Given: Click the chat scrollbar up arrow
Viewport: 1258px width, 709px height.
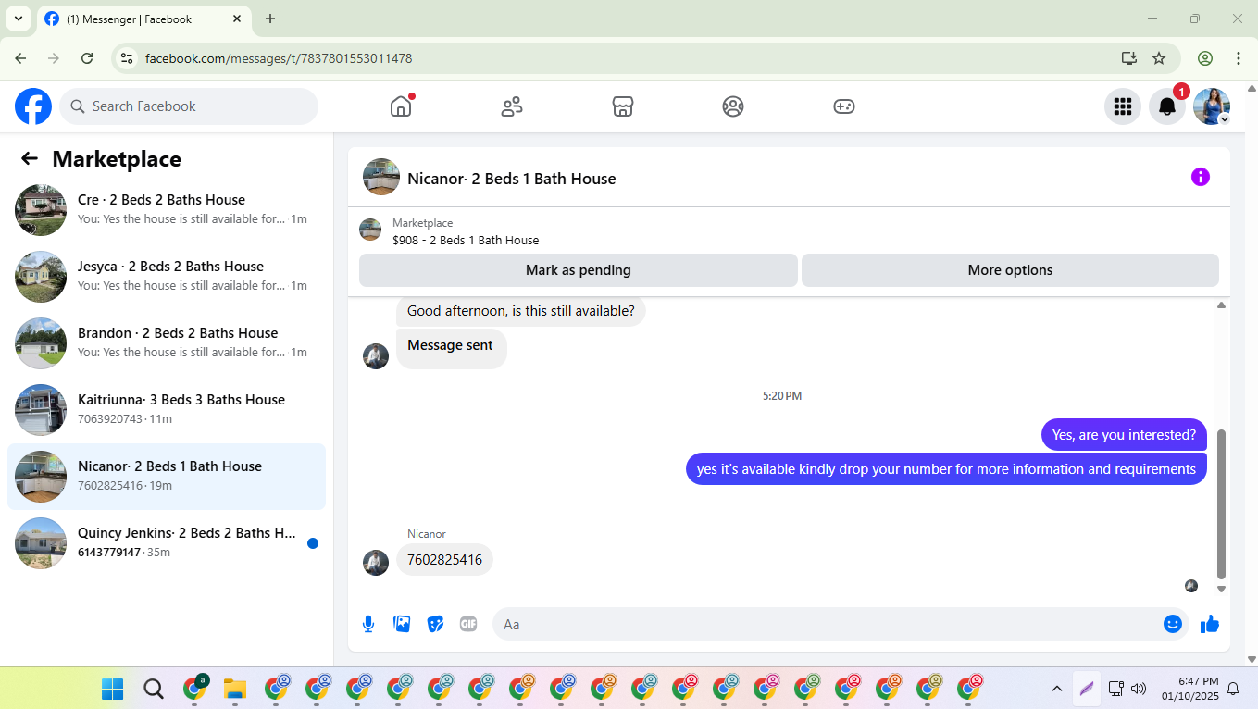Looking at the screenshot, I should pos(1221,305).
